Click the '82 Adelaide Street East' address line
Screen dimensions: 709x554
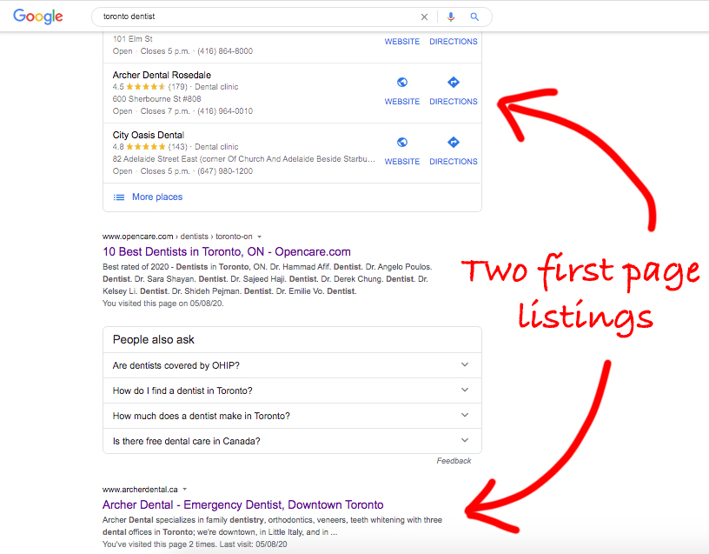point(243,159)
